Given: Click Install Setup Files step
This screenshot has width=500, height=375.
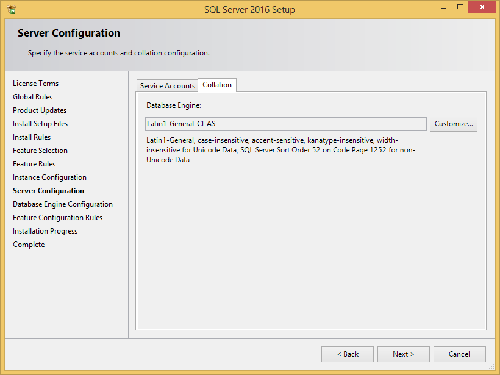Looking at the screenshot, I should (x=40, y=124).
